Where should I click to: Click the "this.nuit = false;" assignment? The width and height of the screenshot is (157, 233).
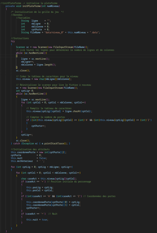coord(29,158)
